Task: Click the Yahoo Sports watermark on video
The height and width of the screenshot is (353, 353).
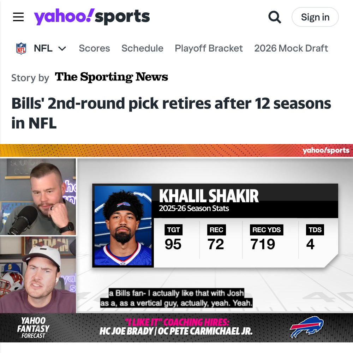Action: click(x=326, y=150)
